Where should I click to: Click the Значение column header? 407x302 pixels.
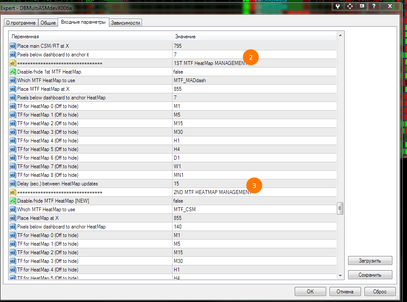click(254, 37)
